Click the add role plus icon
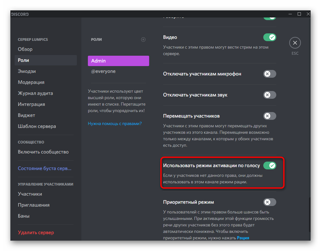The image size is (321, 251). pyautogui.click(x=143, y=40)
